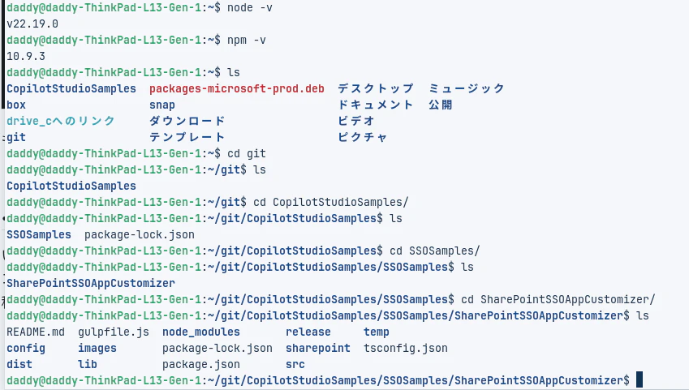Click the node_modules directory name
Image resolution: width=689 pixels, height=390 pixels.
[200, 332]
